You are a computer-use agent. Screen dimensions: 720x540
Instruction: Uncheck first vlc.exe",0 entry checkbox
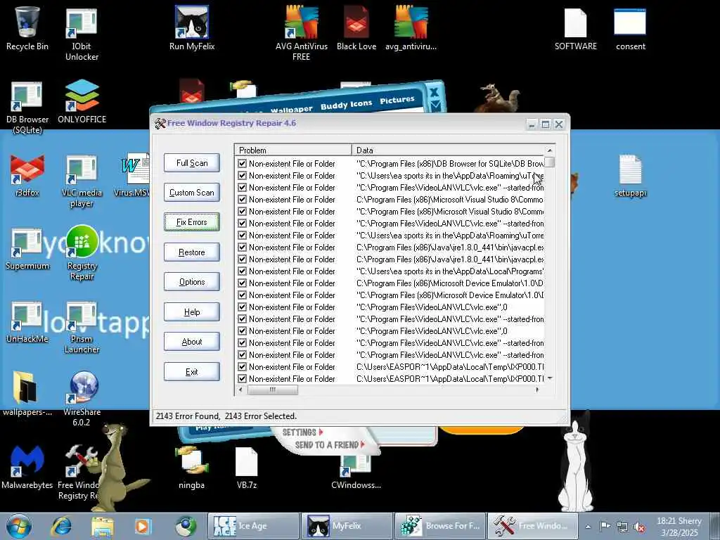point(242,307)
